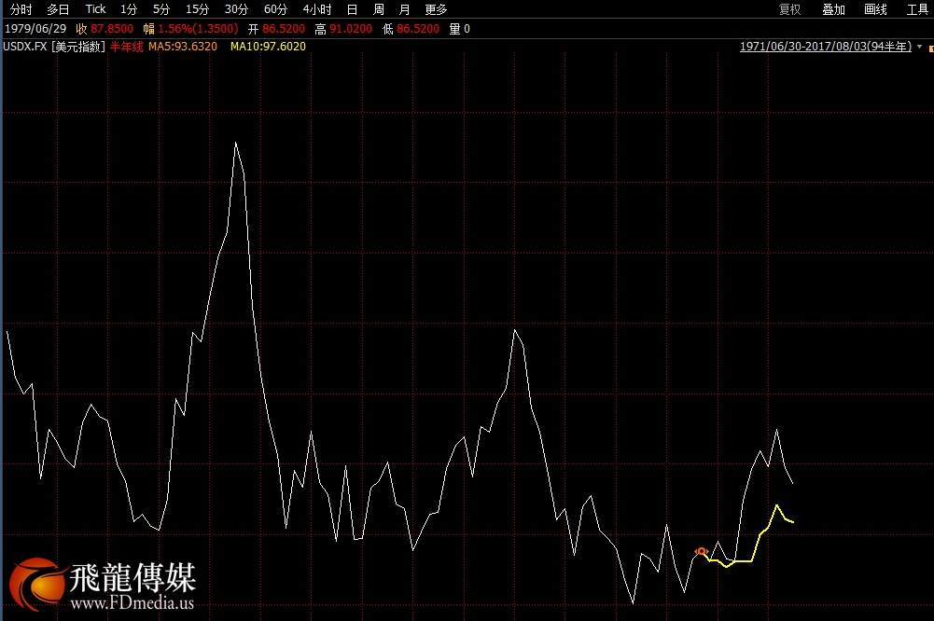This screenshot has height=621, width=934.
Task: Switch to the 月 monthly chart
Action: point(404,9)
